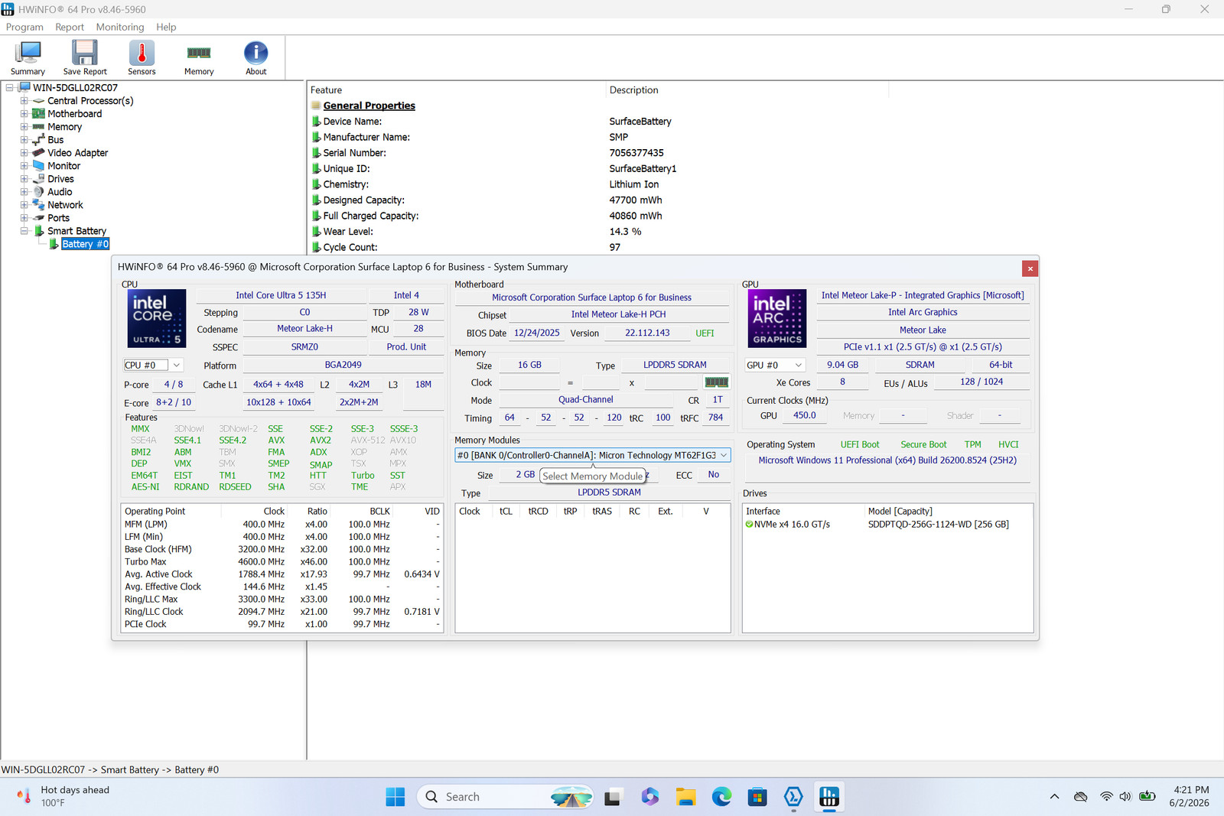The image size is (1224, 816).
Task: Collapse the Smart Battery tree node
Action: point(24,231)
